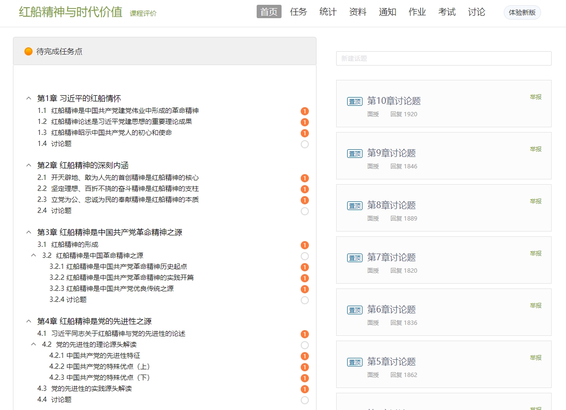566x410 pixels.
Task: Click the 新建话题 input field
Action: (x=443, y=58)
